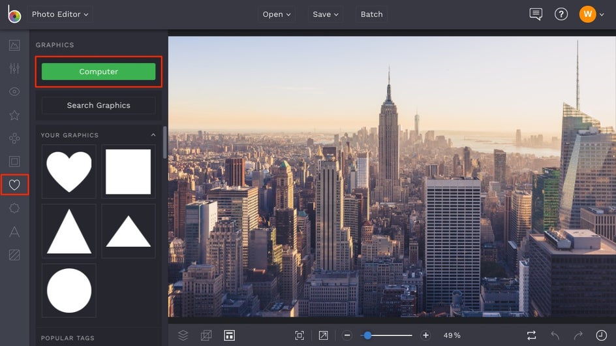The width and height of the screenshot is (616, 346).
Task: Open the Edit sliders sidebar icon
Action: [14, 69]
